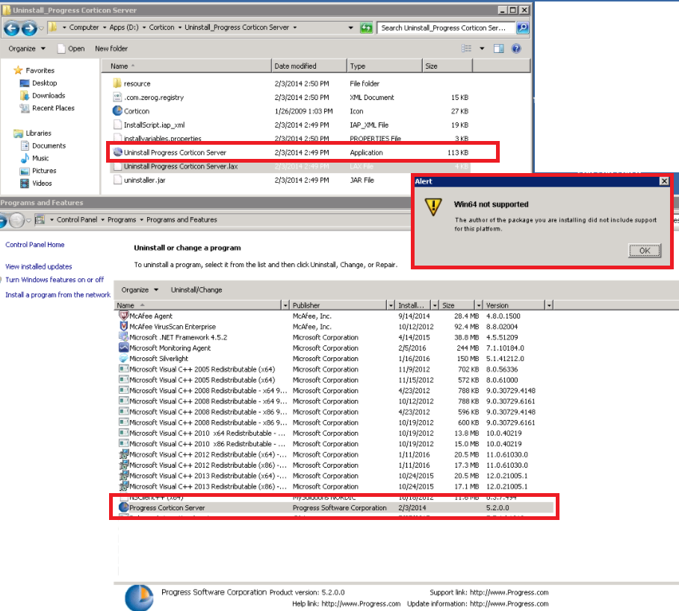Sort files by Name column header

[x=186, y=66]
